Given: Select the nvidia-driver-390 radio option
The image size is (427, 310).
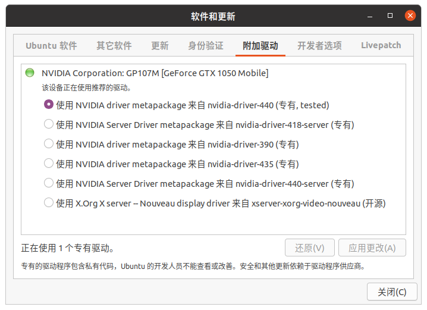Looking at the screenshot, I should tap(49, 143).
